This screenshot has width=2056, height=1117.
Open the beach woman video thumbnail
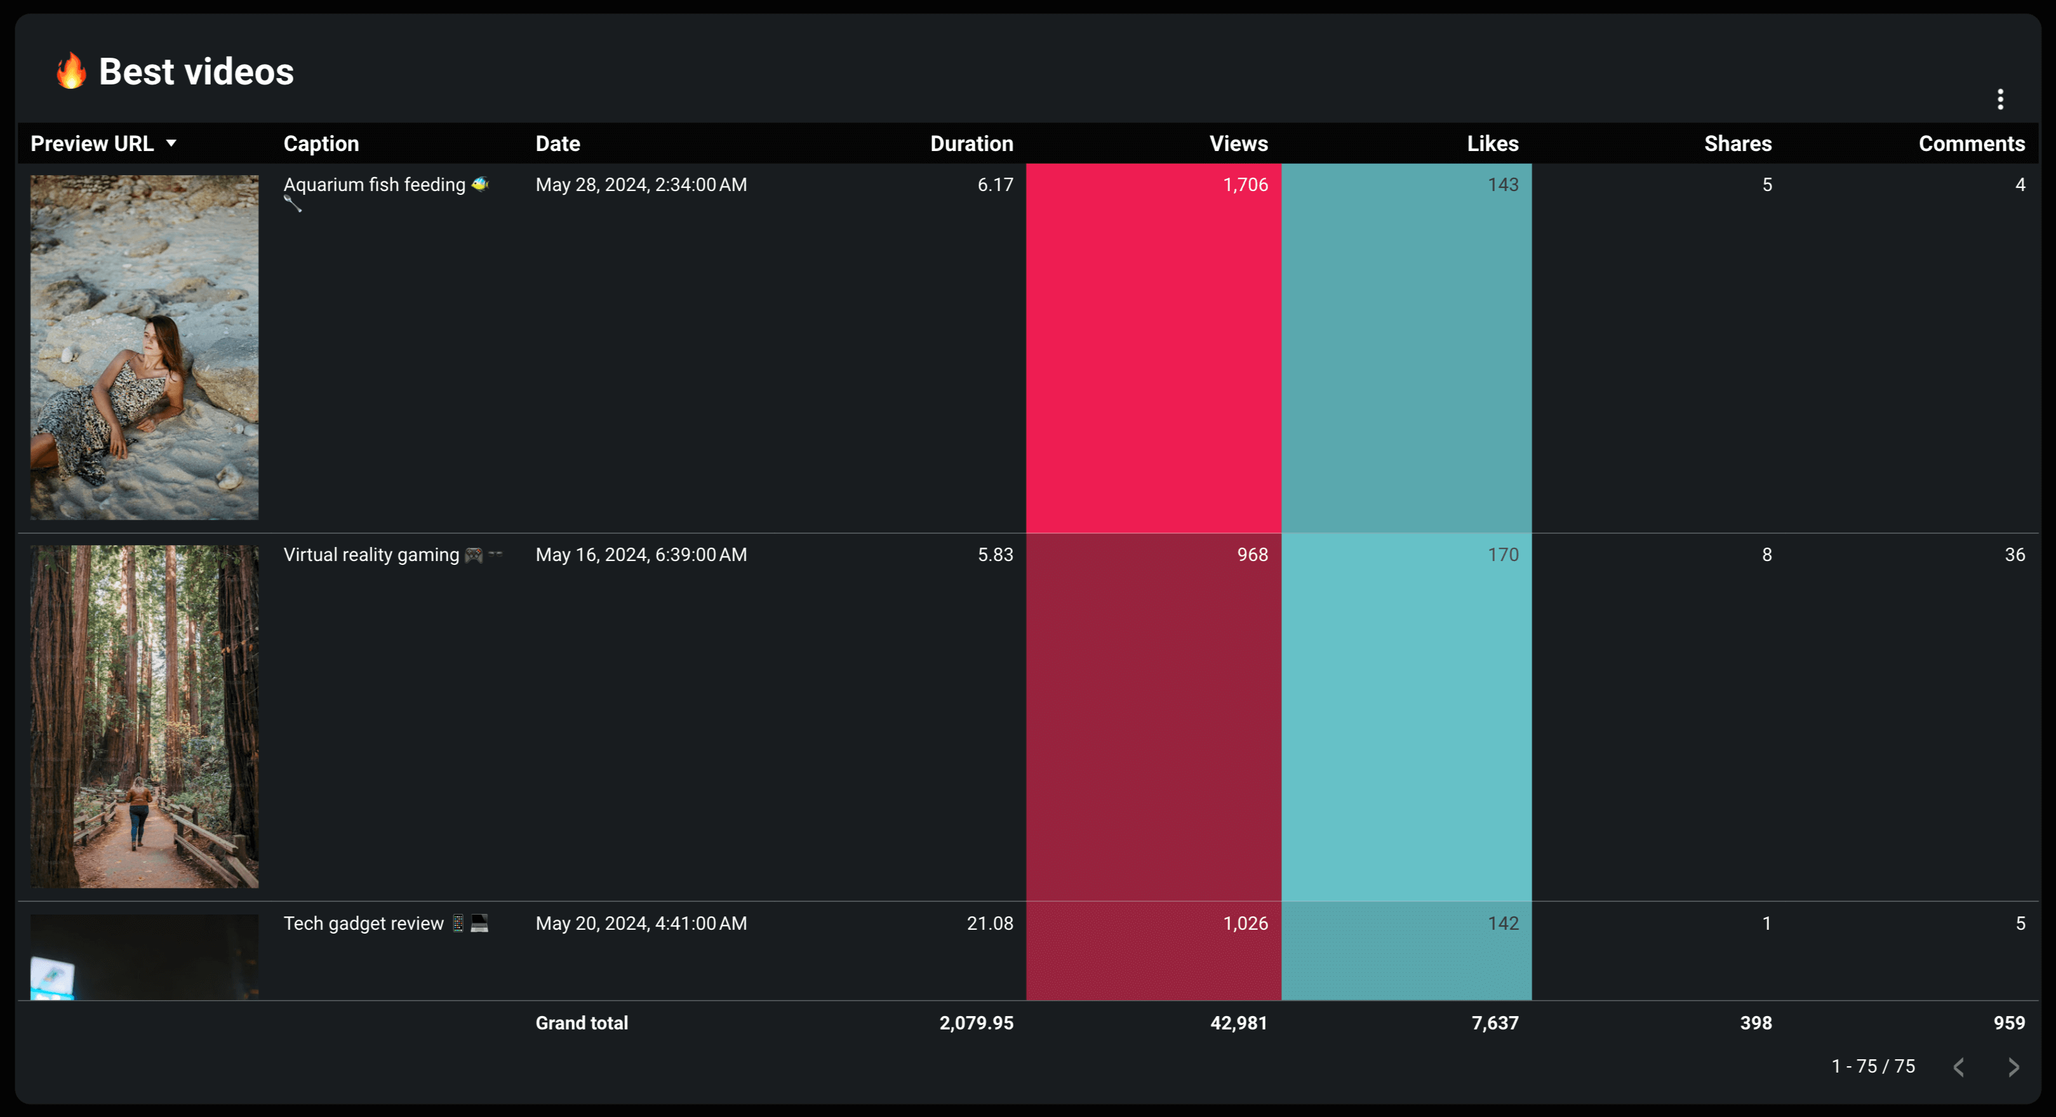coord(145,347)
